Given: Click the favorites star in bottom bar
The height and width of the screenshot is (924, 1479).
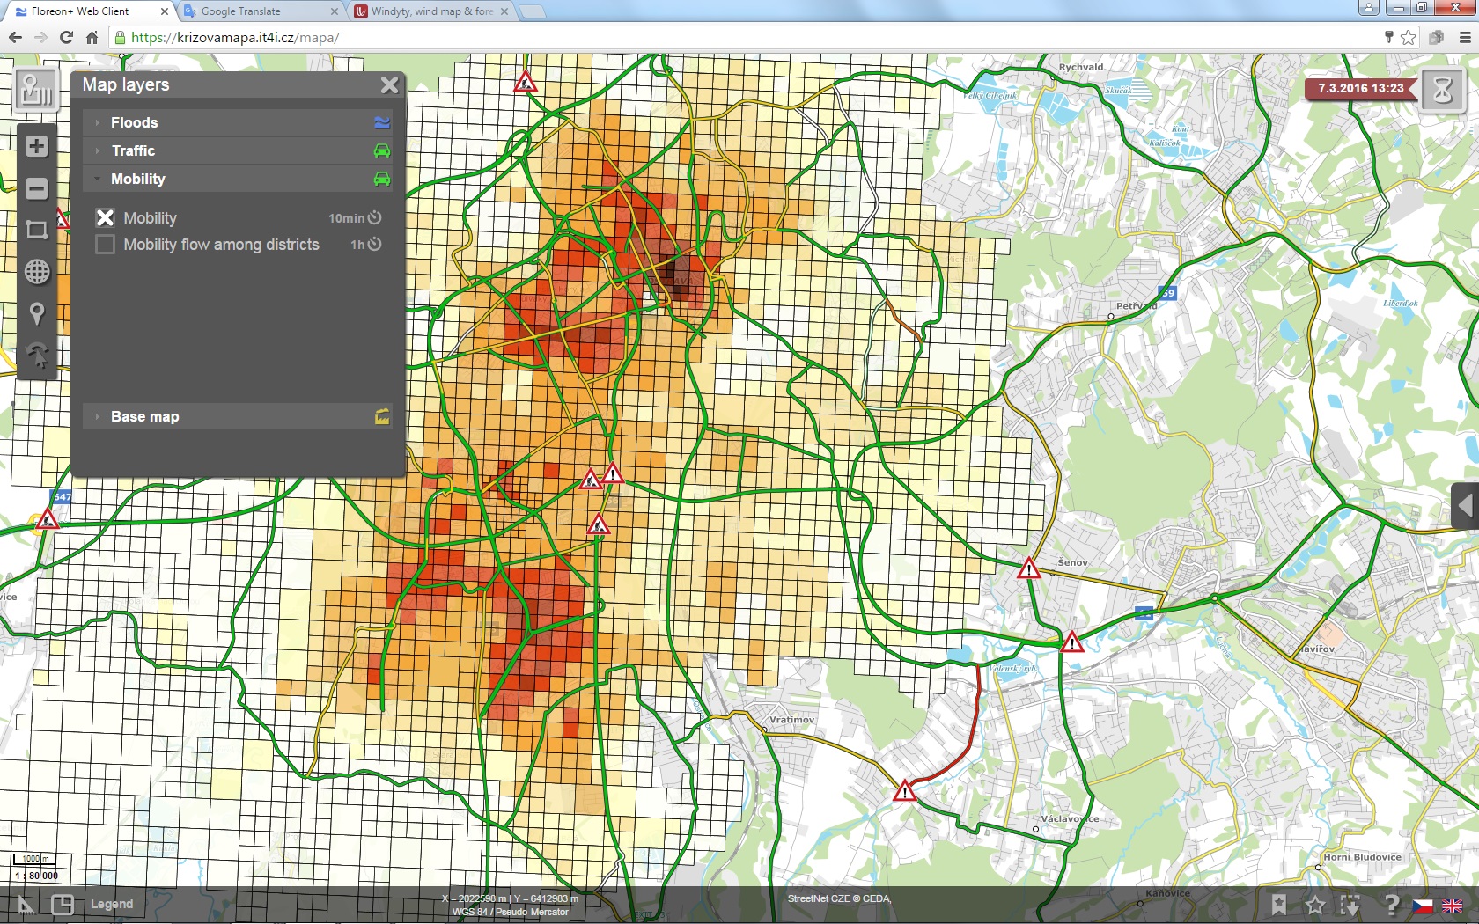Looking at the screenshot, I should 1314,904.
